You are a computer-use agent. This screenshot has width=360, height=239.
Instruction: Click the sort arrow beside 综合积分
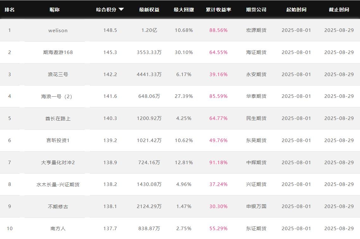tap(121, 9)
